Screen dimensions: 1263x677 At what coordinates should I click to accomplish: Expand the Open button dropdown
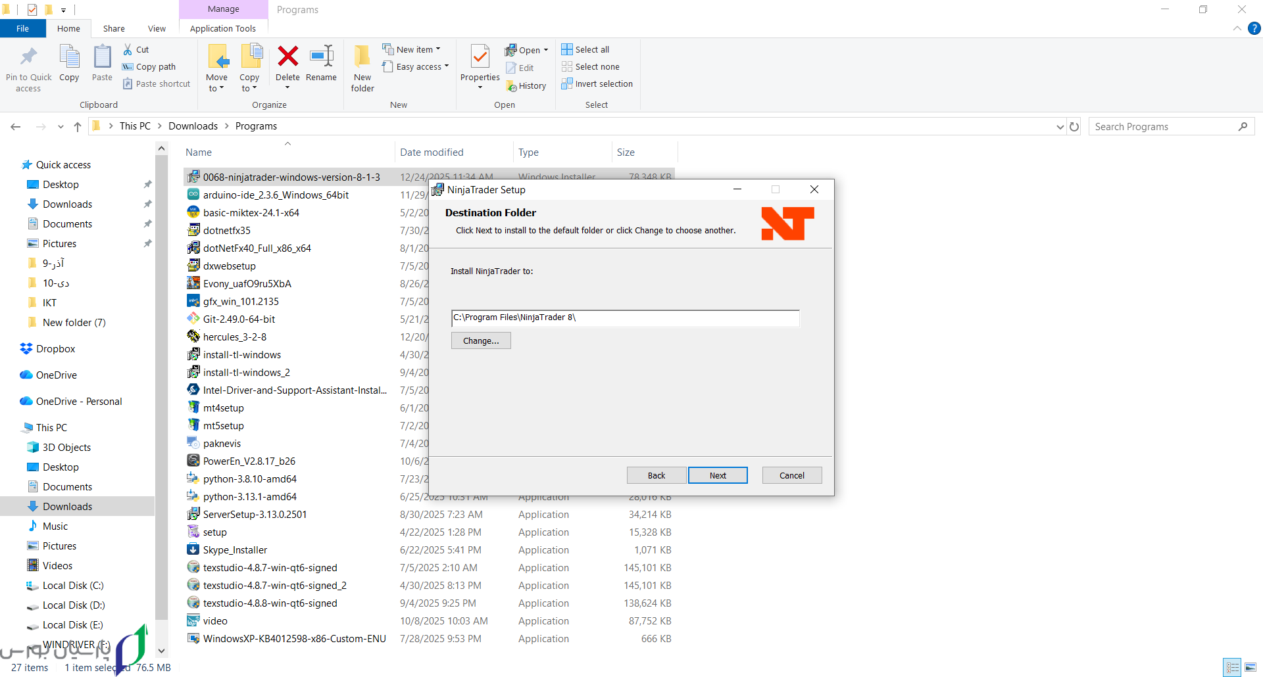pos(546,50)
